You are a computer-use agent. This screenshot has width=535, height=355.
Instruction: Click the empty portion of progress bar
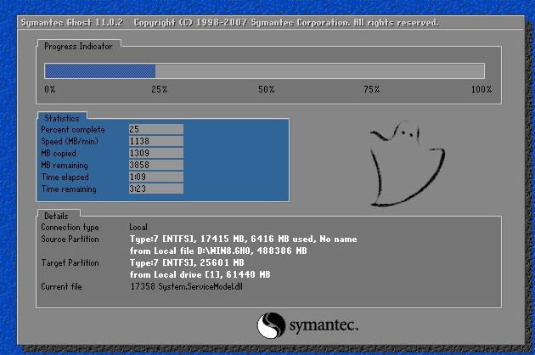[x=318, y=71]
